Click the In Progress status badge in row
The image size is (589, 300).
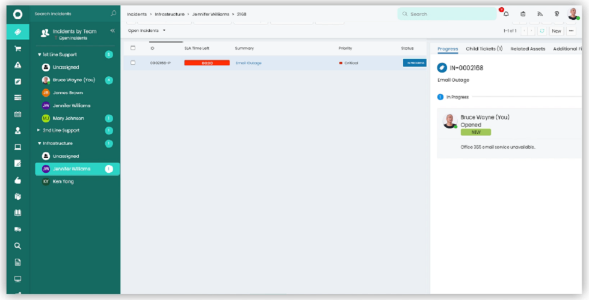tap(415, 63)
